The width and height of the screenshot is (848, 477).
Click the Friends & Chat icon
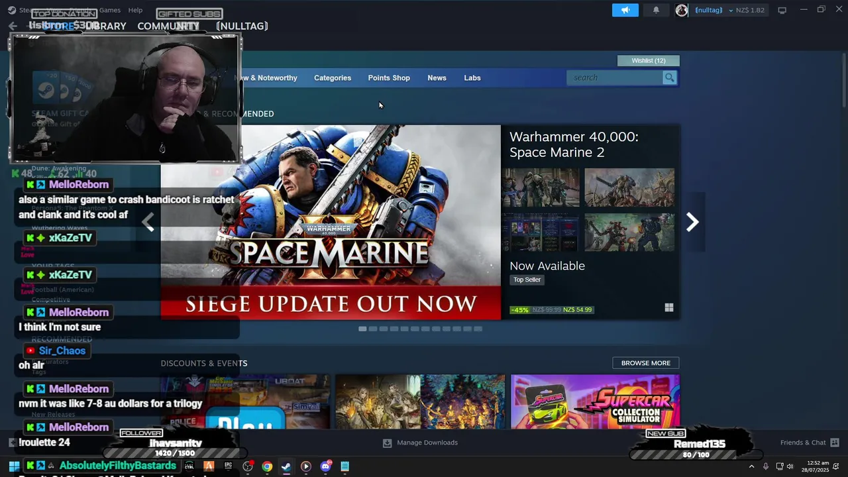[x=835, y=443]
